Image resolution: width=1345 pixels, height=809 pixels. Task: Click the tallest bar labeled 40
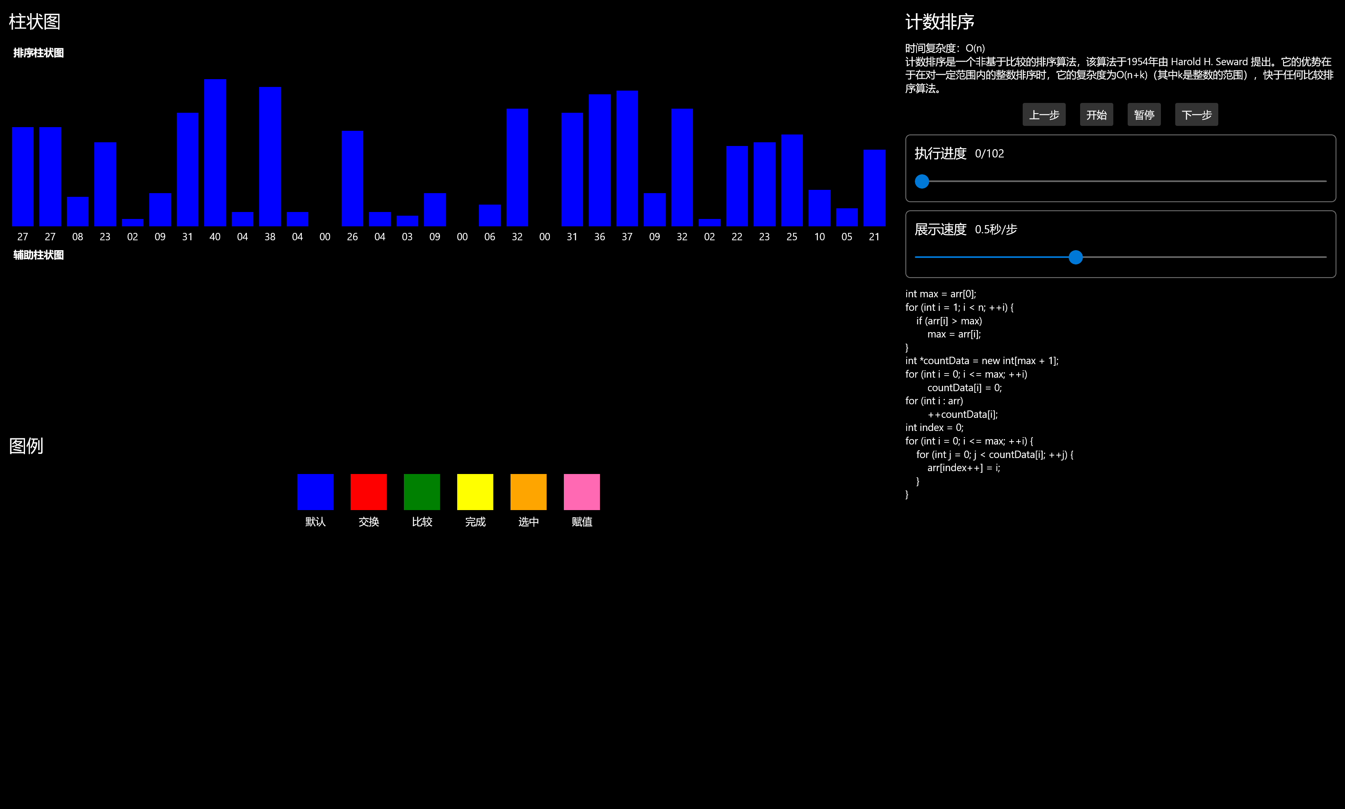click(x=215, y=153)
